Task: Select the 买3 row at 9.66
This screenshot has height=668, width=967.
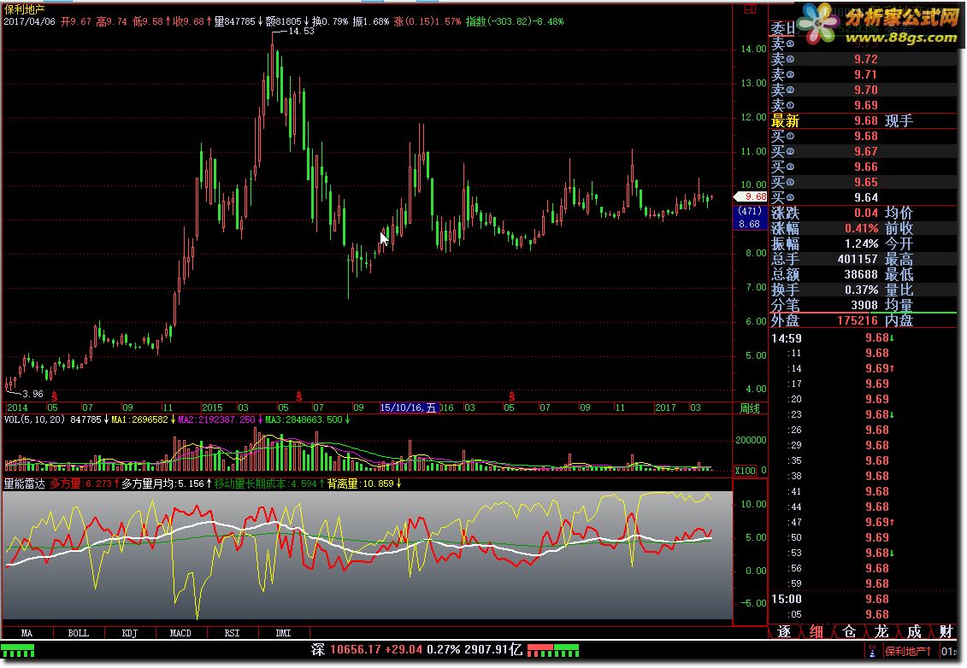Action: (864, 167)
